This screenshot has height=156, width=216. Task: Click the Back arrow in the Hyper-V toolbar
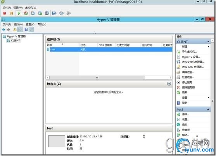point(4,29)
